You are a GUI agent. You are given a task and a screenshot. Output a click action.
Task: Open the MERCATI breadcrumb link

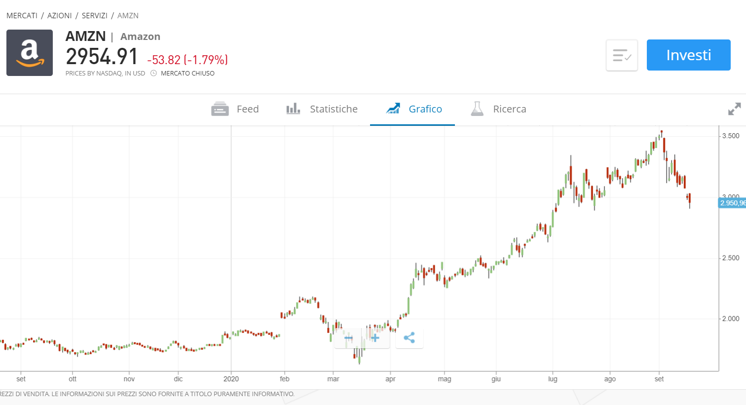point(22,15)
